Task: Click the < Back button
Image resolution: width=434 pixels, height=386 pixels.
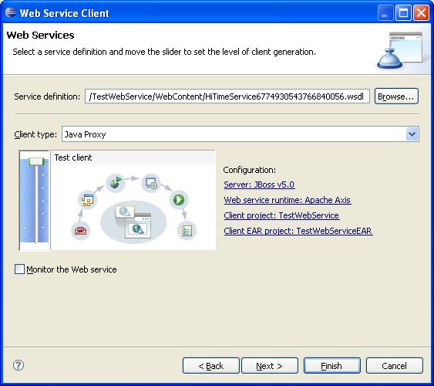Action: (211, 366)
